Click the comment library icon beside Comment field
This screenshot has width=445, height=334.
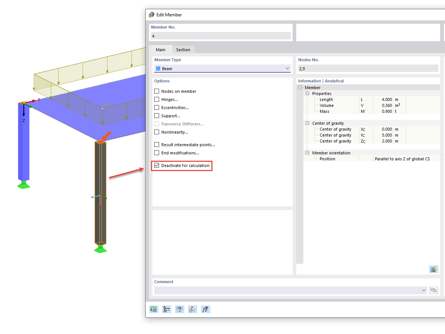click(x=434, y=290)
